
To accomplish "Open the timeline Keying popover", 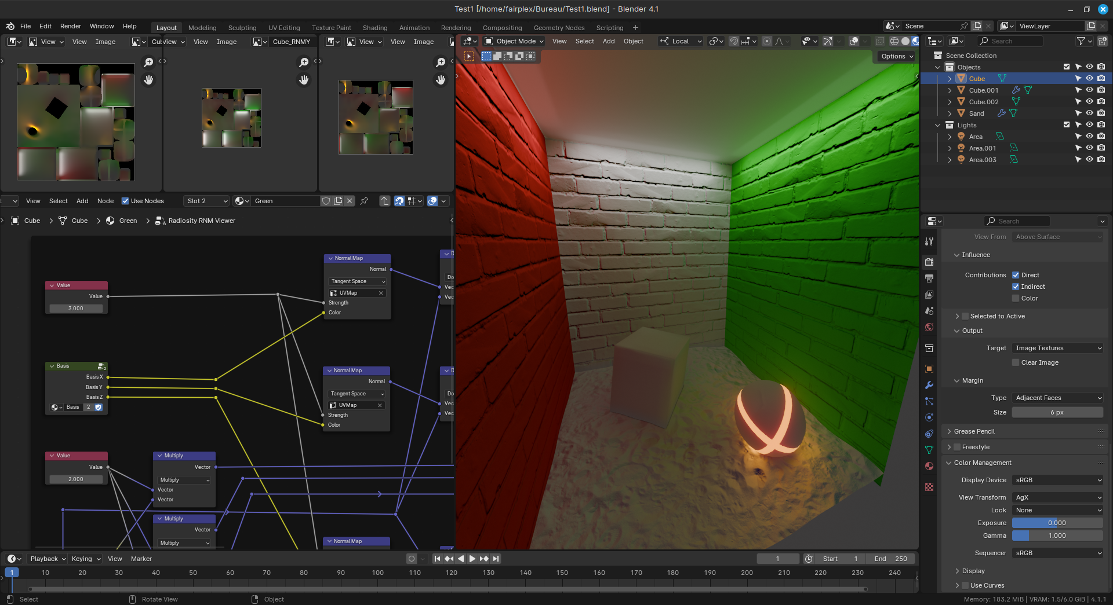I will 86,559.
